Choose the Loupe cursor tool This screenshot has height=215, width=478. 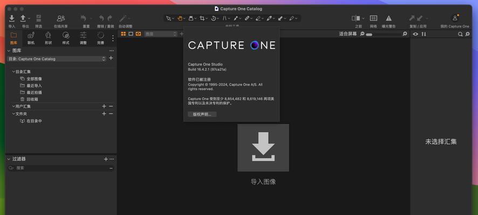191,18
